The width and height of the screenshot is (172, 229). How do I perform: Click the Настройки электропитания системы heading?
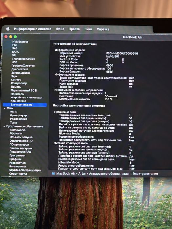(79, 105)
